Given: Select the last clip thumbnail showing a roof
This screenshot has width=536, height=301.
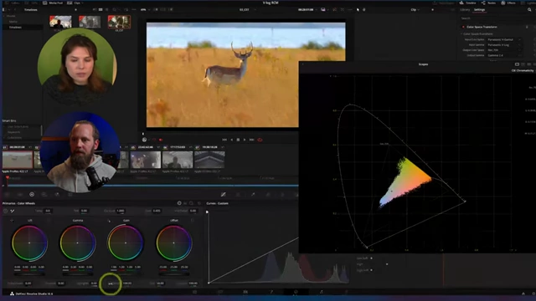Looking at the screenshot, I should tap(209, 160).
